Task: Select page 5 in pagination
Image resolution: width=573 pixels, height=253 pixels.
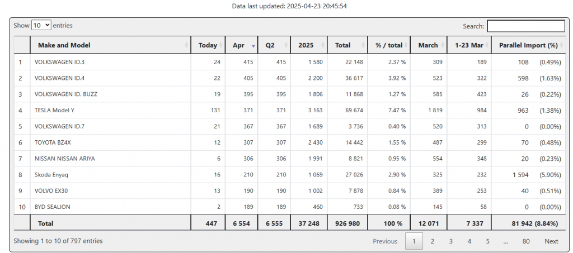Action: (487, 241)
